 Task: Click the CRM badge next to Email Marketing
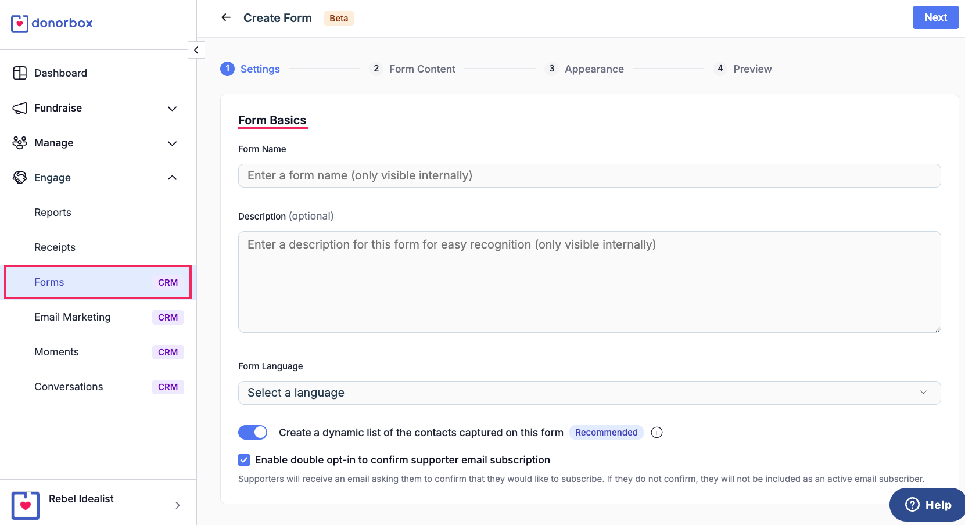coord(168,318)
